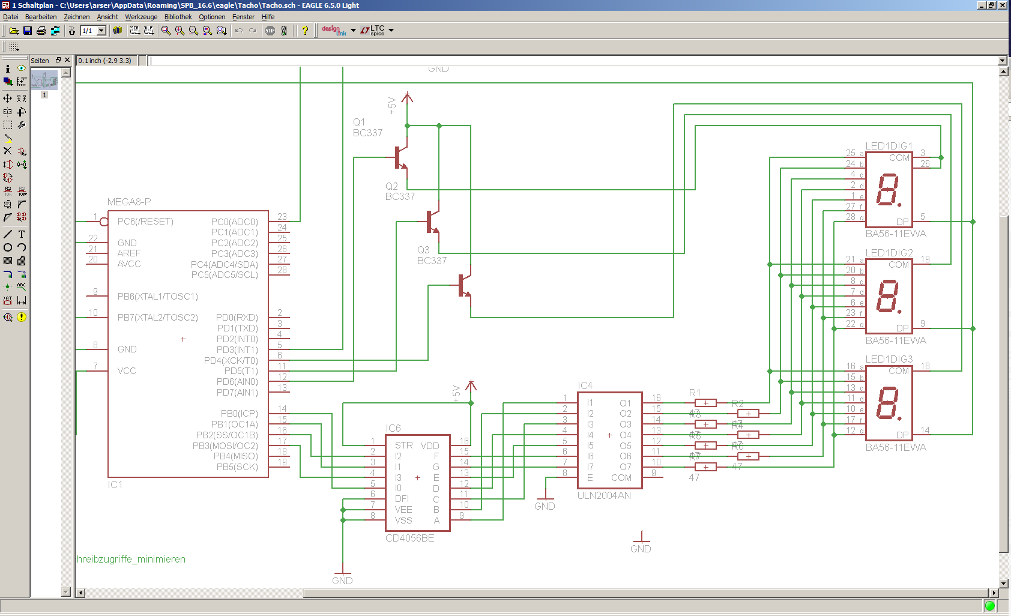Print the schematic using the printer icon
Image resolution: width=1011 pixels, height=616 pixels.
[41, 31]
